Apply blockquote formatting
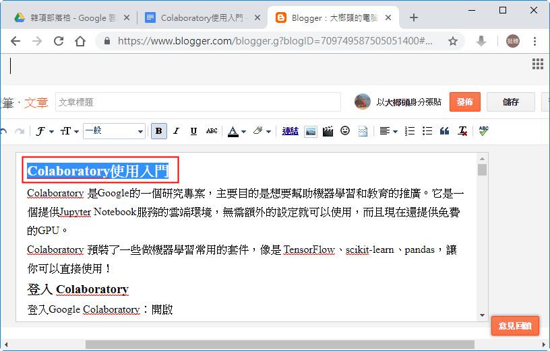This screenshot has height=351, width=550. point(444,131)
